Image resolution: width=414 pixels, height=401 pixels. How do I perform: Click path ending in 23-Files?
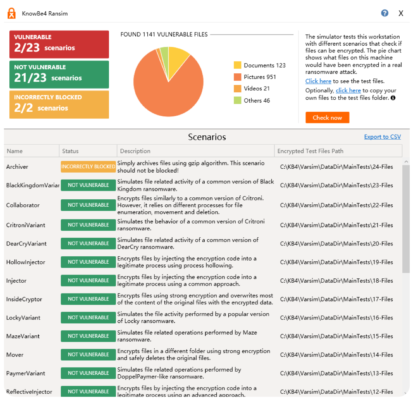pyautogui.click(x=336, y=185)
